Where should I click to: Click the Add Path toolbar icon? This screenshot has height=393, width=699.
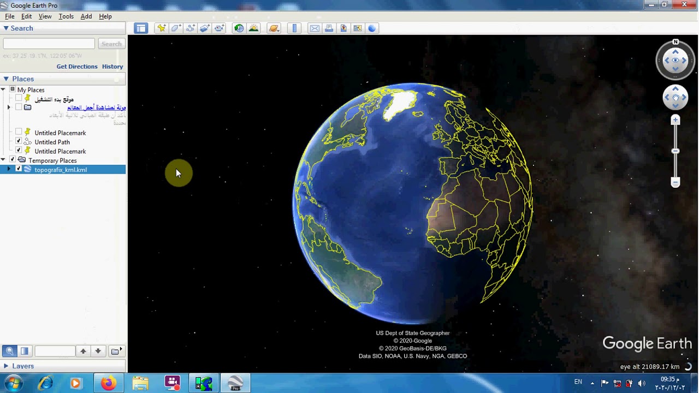191,28
